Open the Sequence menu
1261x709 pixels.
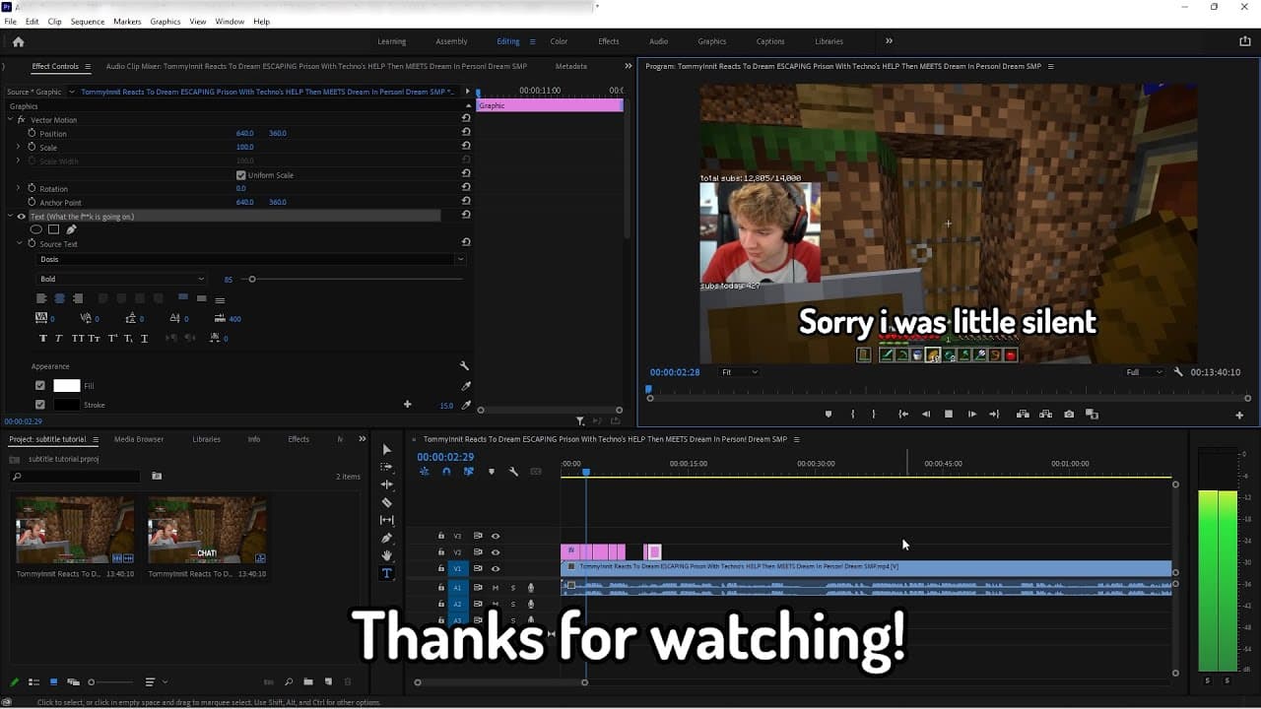point(88,22)
